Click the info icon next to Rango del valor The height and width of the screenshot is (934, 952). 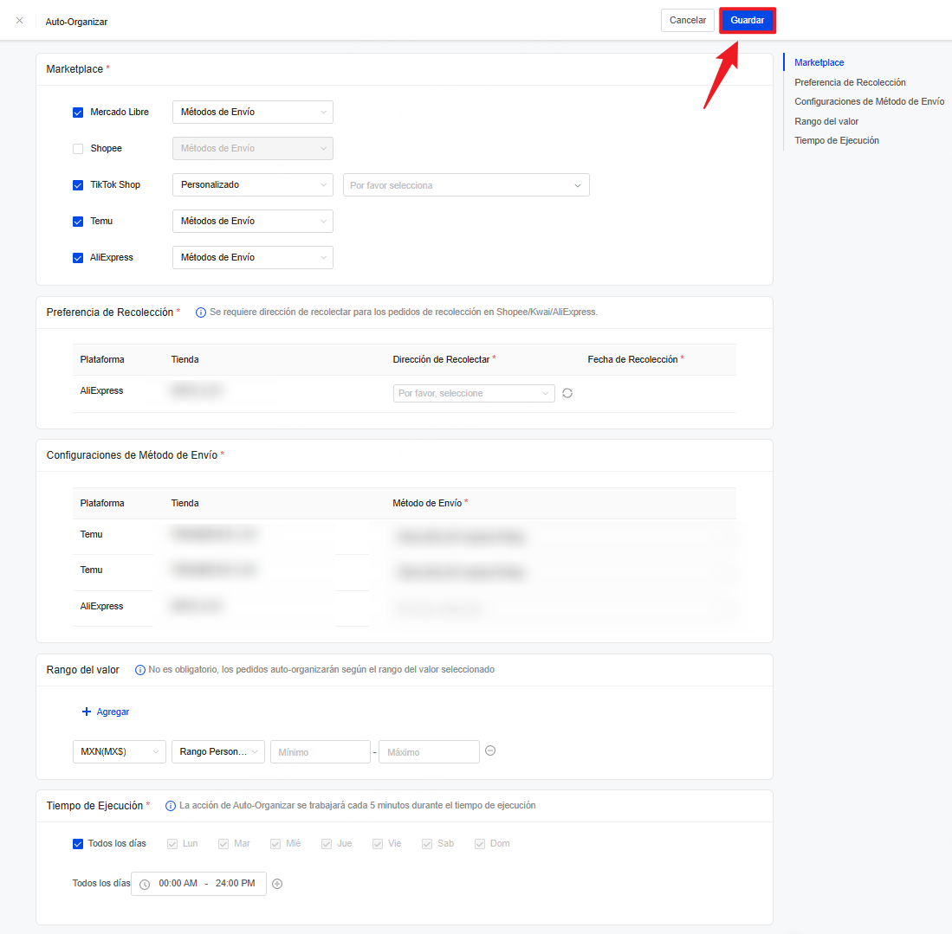point(139,670)
